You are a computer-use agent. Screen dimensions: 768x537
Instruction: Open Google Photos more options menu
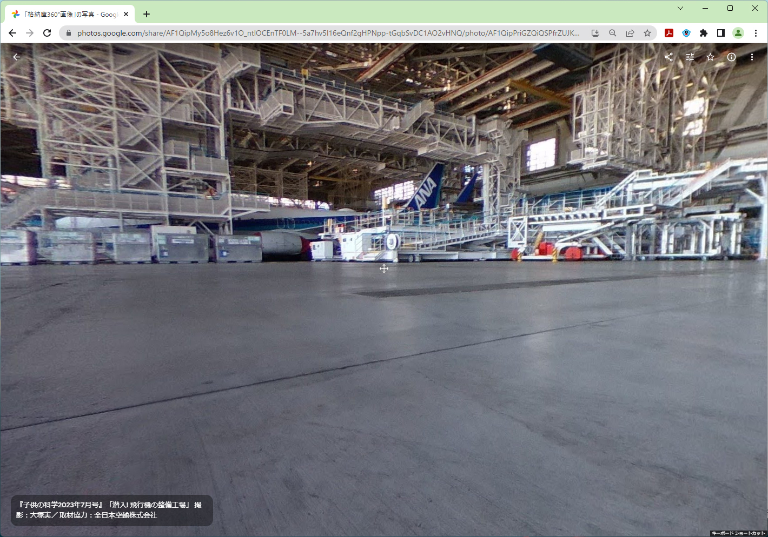click(x=752, y=57)
